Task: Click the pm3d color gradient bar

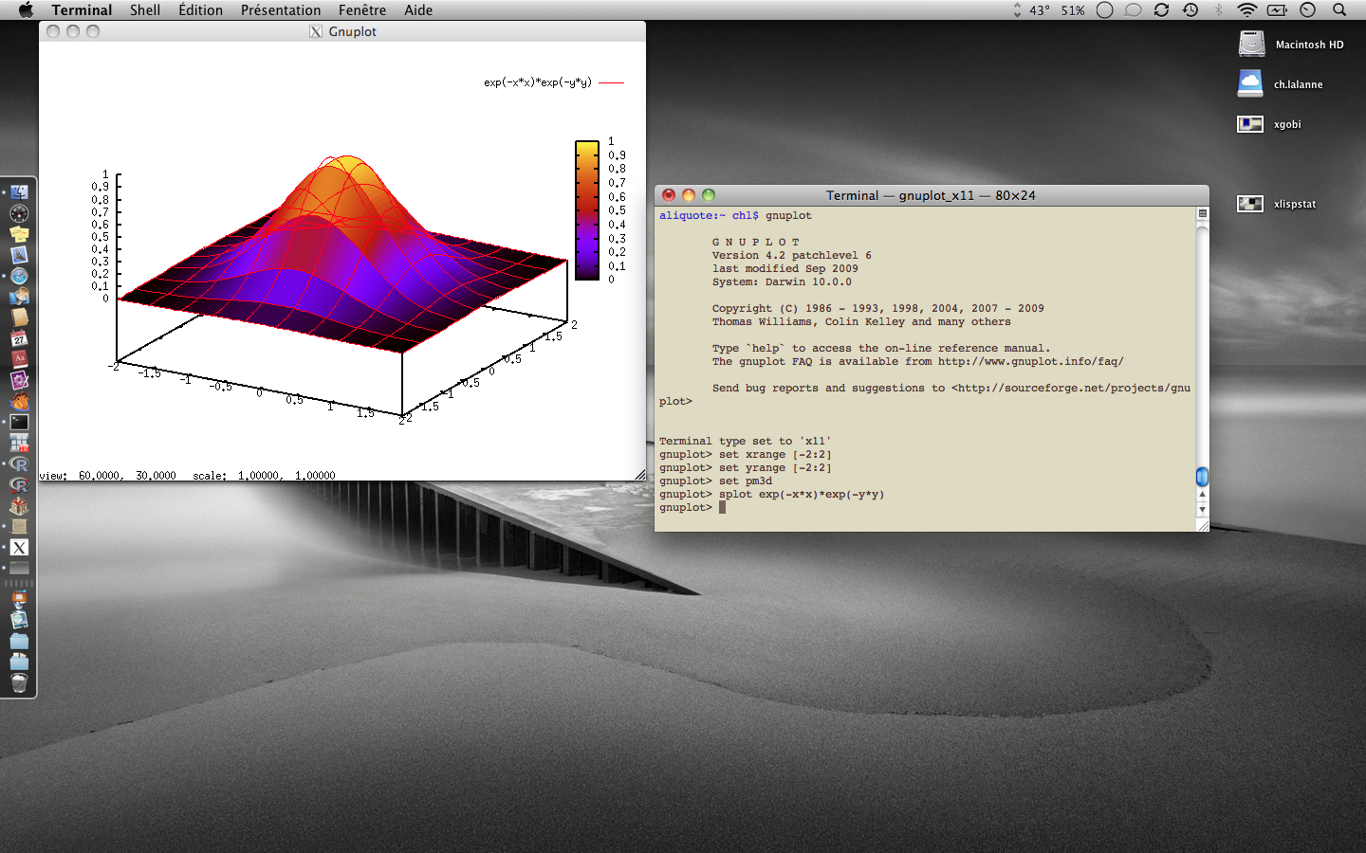Action: tap(586, 209)
